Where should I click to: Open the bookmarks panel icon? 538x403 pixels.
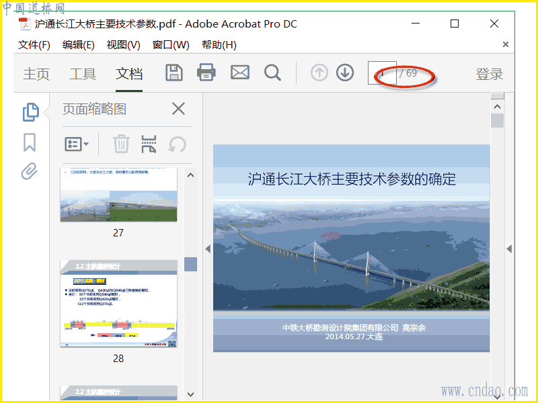(30, 142)
